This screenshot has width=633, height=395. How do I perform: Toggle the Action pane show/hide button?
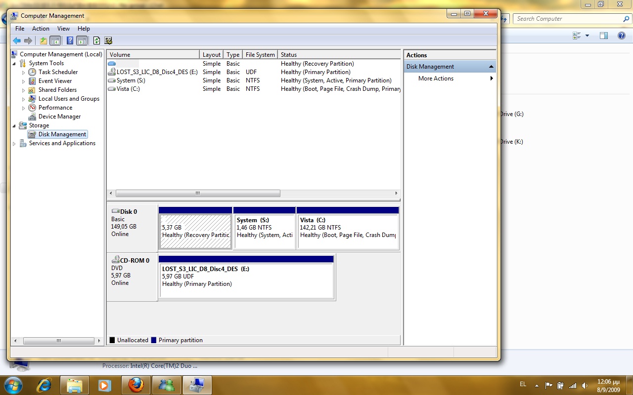(82, 41)
